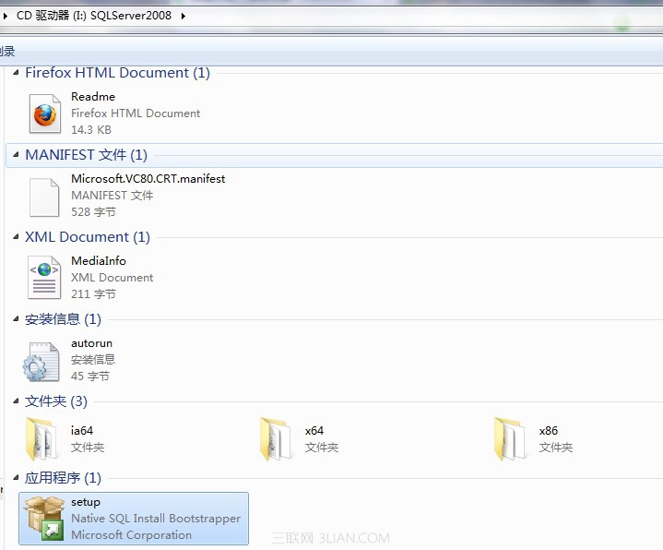Click the x86 folder name
Screen dimensions: 663x550
(x=549, y=431)
